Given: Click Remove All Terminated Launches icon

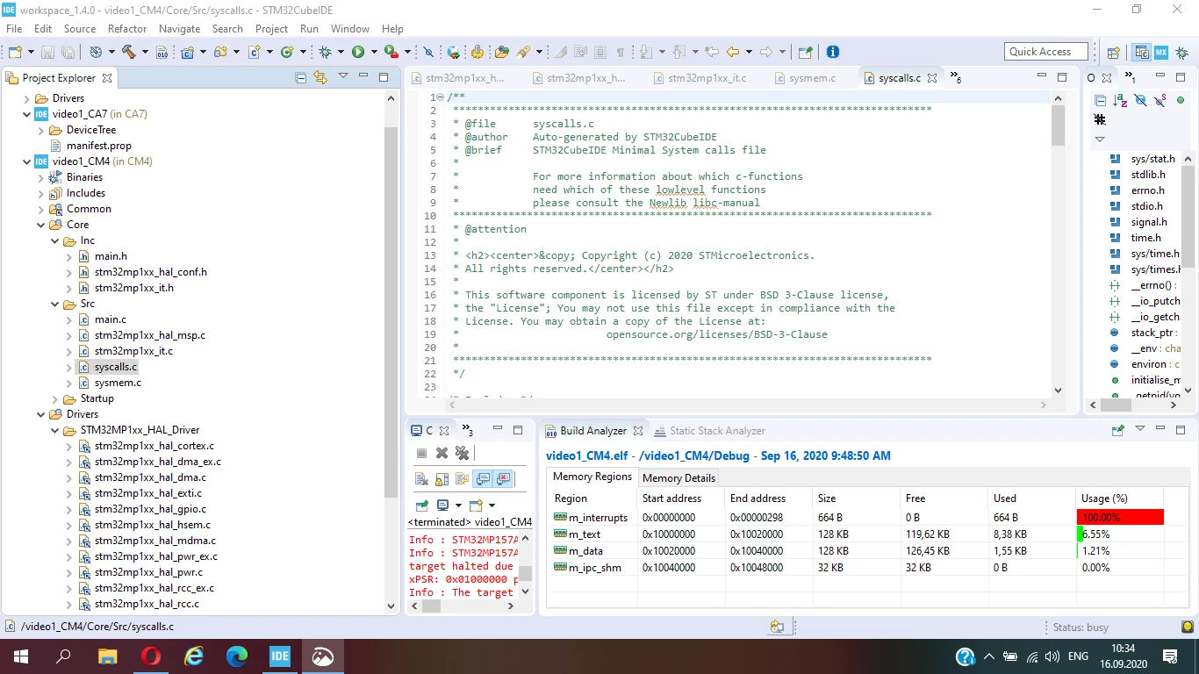Looking at the screenshot, I should 462,453.
